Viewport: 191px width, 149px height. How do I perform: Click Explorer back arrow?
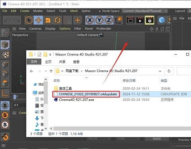click(31, 71)
